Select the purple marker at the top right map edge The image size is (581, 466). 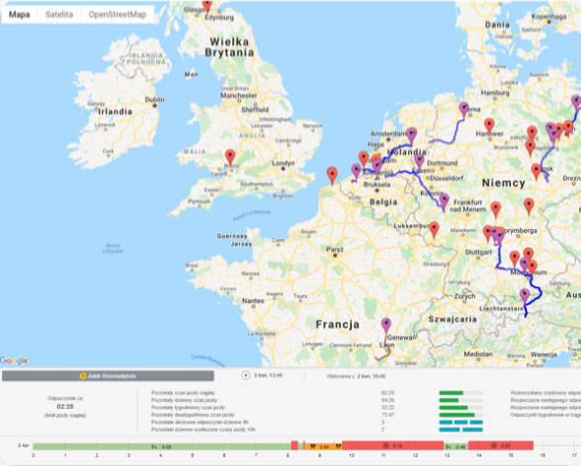576,103
